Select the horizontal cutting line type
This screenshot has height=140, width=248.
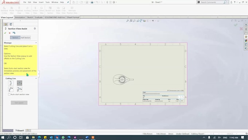(x=19, y=83)
